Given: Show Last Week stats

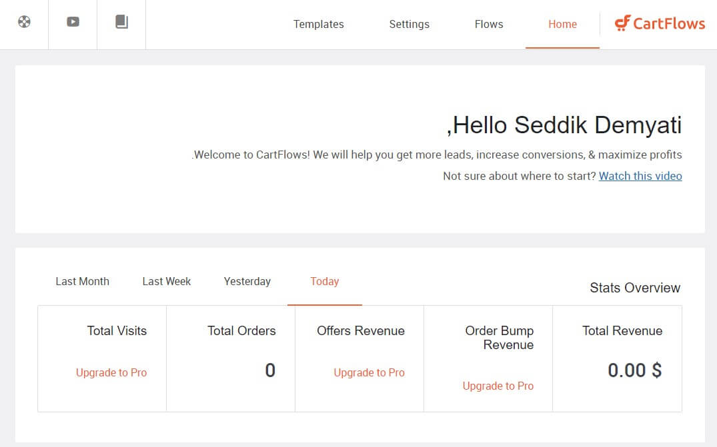Looking at the screenshot, I should [x=167, y=281].
